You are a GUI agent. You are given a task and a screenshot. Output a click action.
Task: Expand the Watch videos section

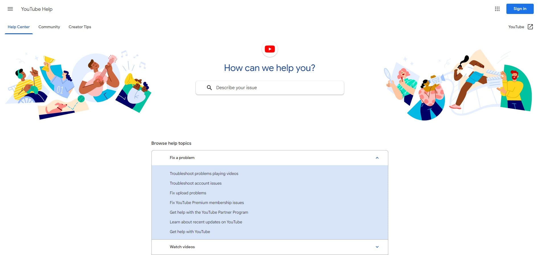(x=270, y=247)
